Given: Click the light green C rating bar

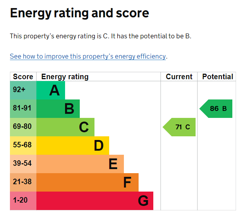Looking at the screenshot, I should (65, 127).
